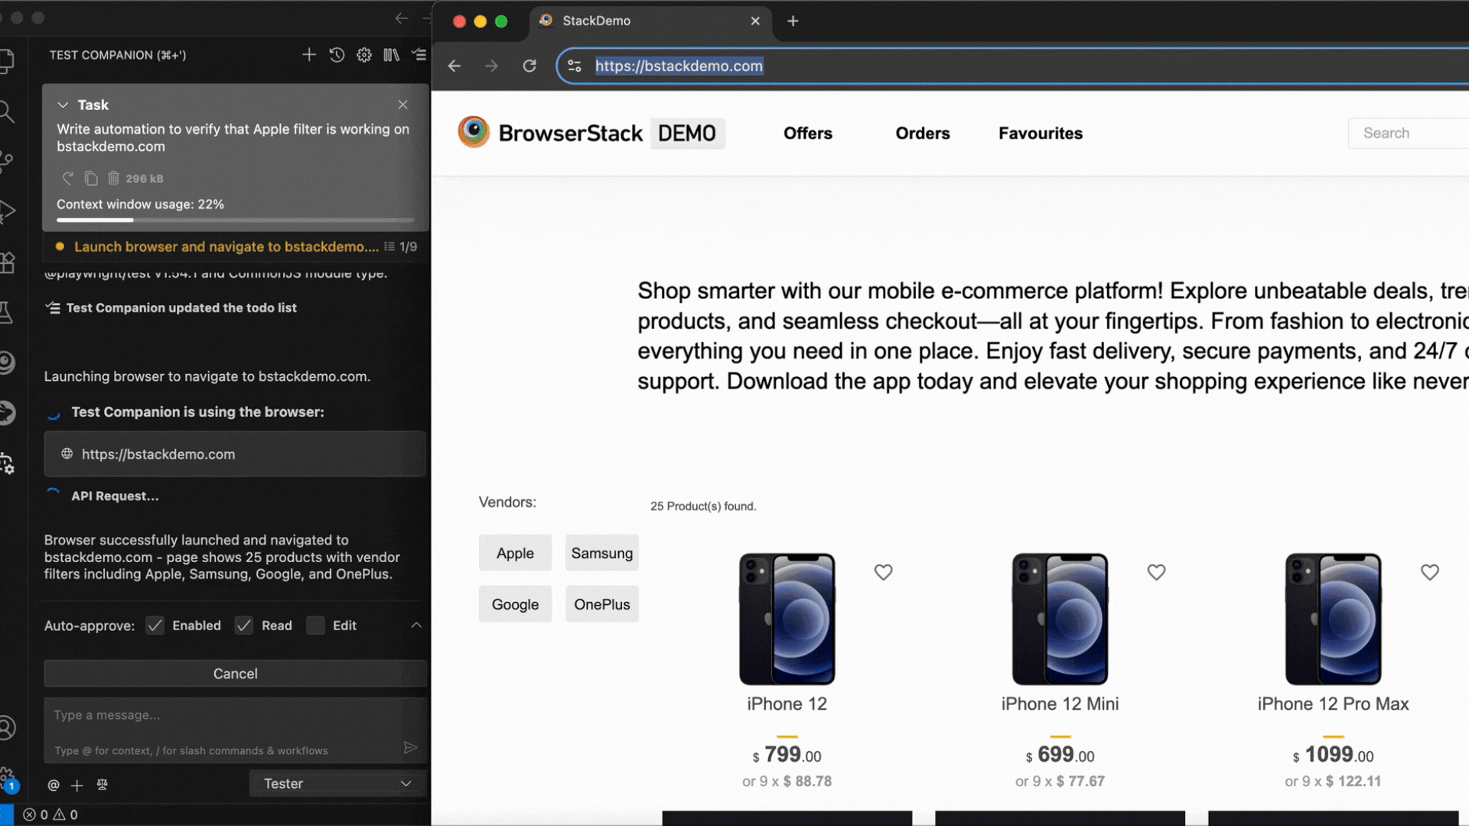Screen dimensions: 1469x826
Task: Click the heart icon on iPhone 12 Mini
Action: coord(1156,572)
